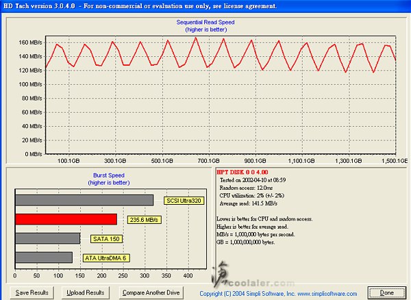411x300 pixels.
Task: Click the 'MB/s = 1,000,000 bytes per second' text
Action: [x=256, y=234]
